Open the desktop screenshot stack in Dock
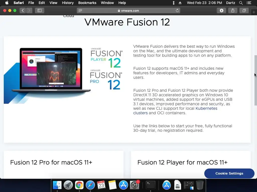 pyautogui.click(x=189, y=186)
